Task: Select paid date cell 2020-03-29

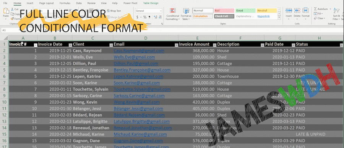Action: point(280,141)
